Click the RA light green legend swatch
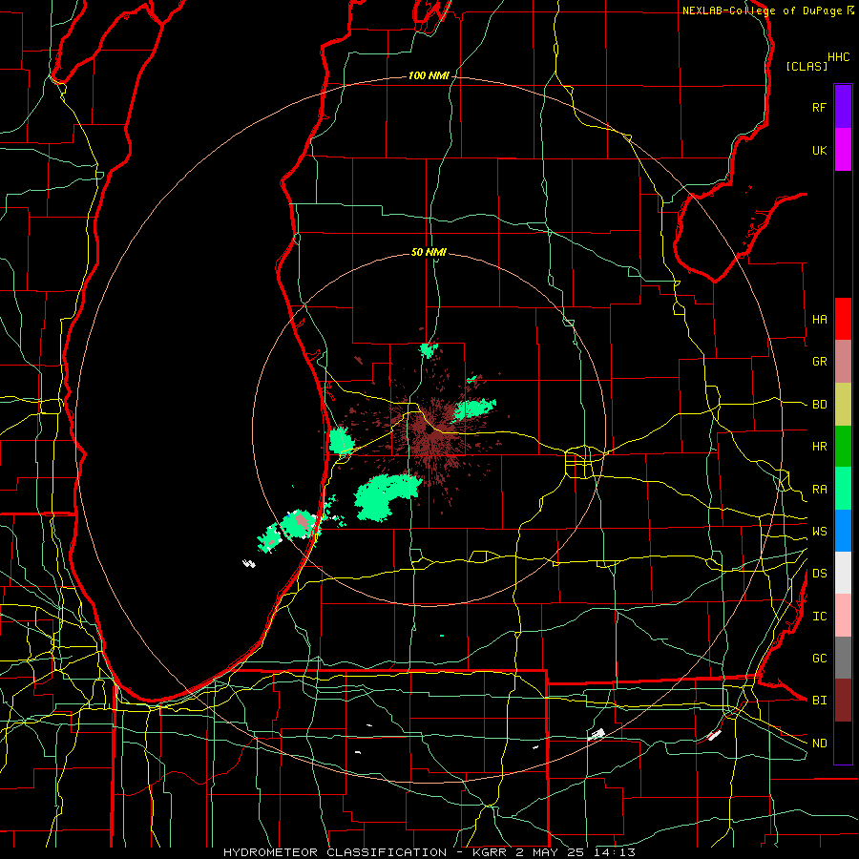This screenshot has width=859, height=859. tap(843, 489)
